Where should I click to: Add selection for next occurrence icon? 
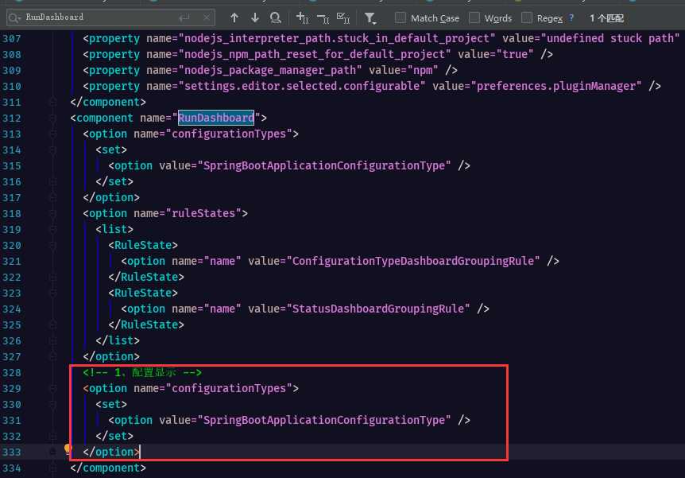click(x=302, y=18)
